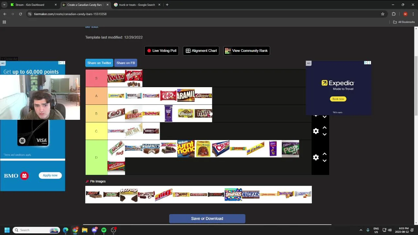This screenshot has height=235, width=418.
Task: Select the Bounty bar in D tier
Action: pyautogui.click(x=151, y=149)
